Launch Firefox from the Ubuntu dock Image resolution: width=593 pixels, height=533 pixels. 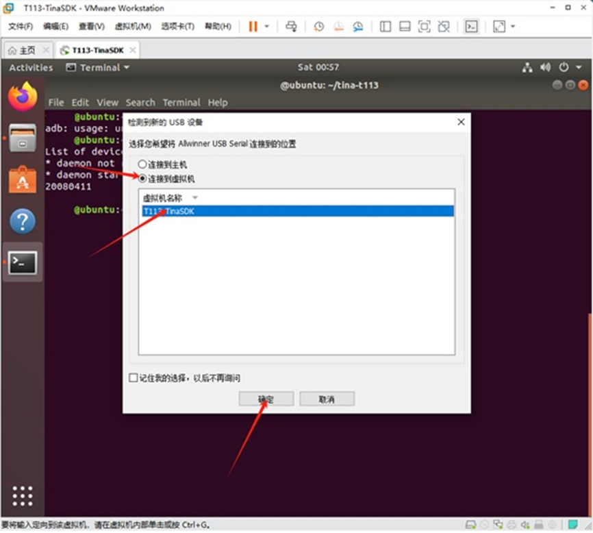point(23,97)
